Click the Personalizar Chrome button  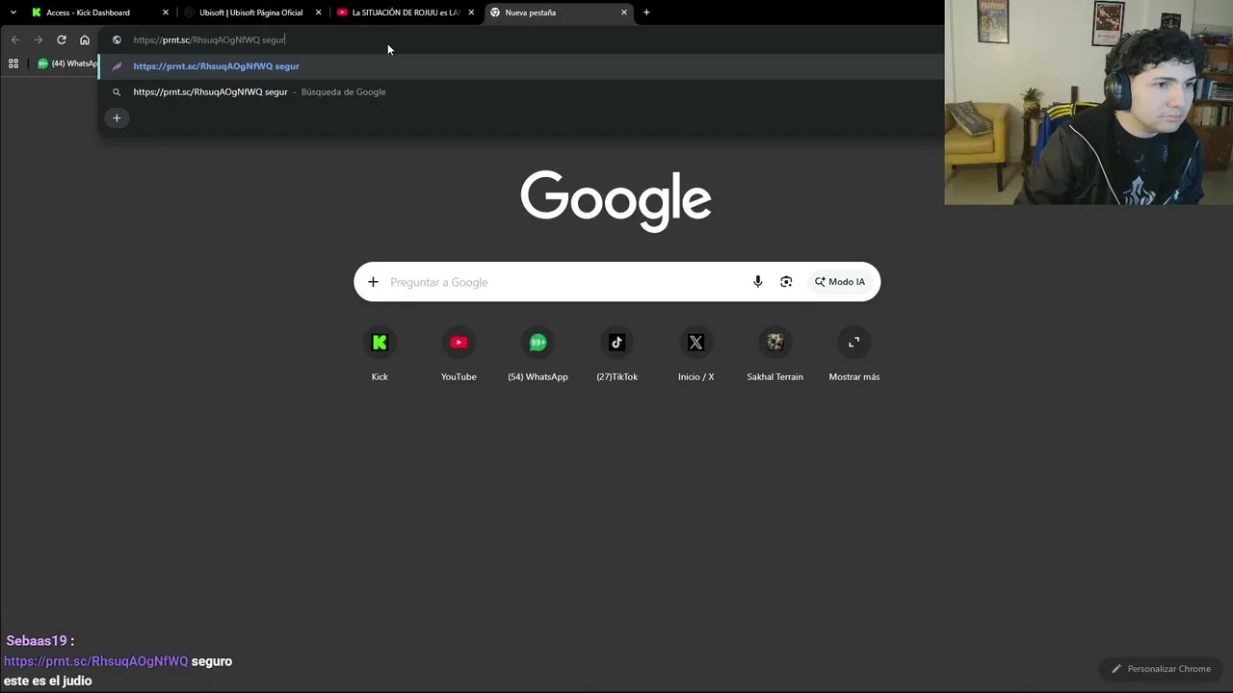pos(1161,669)
